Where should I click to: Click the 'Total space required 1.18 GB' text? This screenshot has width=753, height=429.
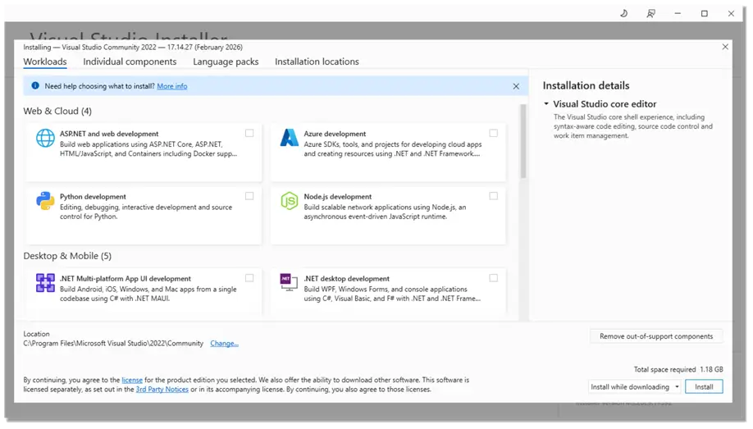(678, 369)
